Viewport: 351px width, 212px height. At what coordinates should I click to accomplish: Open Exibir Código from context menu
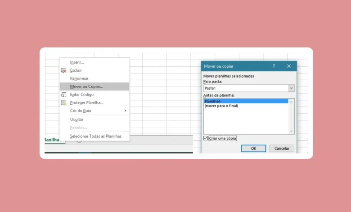tap(94, 94)
